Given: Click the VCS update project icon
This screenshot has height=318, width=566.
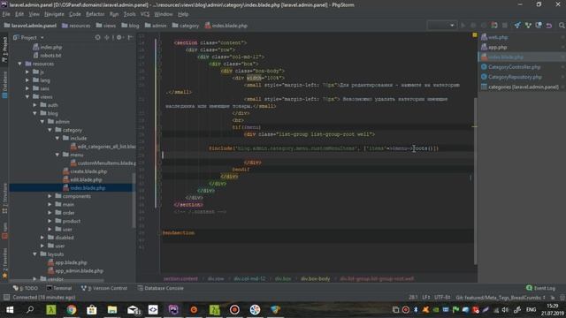Looking at the screenshot, I should pos(517,26).
